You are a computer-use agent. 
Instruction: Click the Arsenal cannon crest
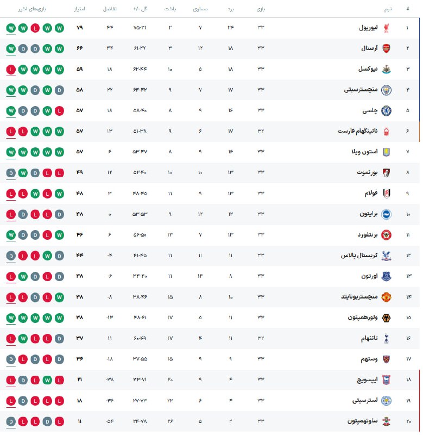pos(386,48)
